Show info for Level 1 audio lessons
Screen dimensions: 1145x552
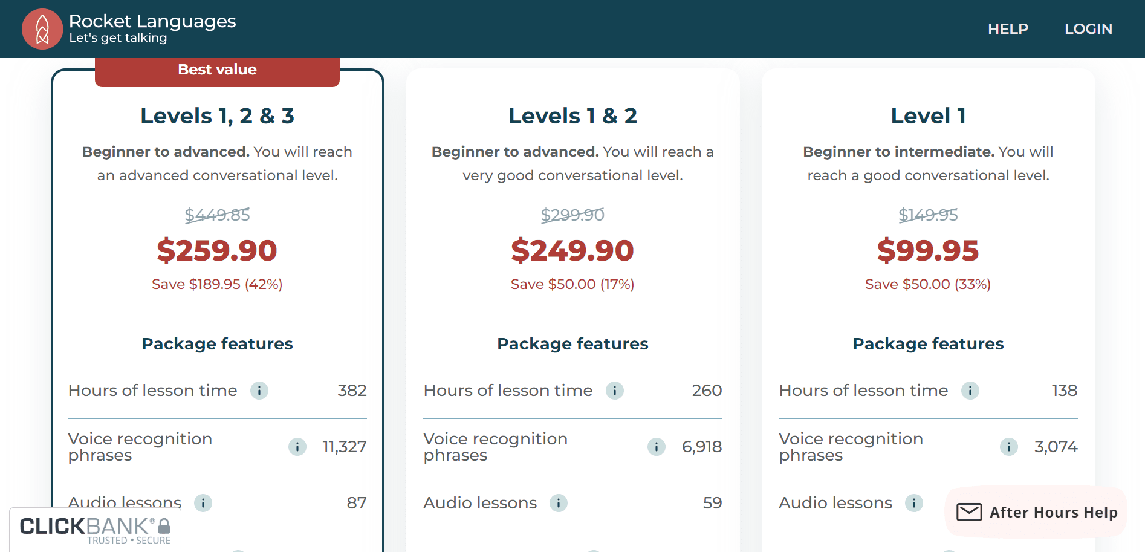(914, 503)
